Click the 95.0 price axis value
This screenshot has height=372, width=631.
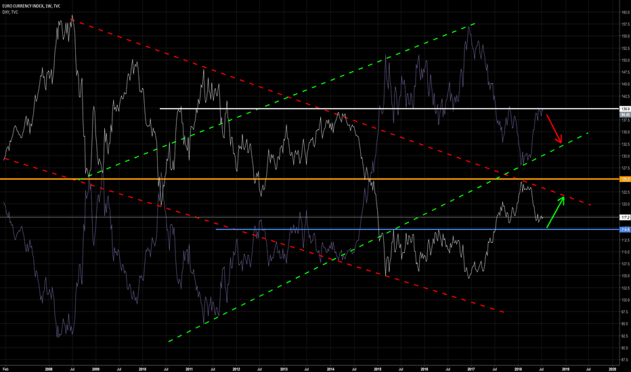626,324
